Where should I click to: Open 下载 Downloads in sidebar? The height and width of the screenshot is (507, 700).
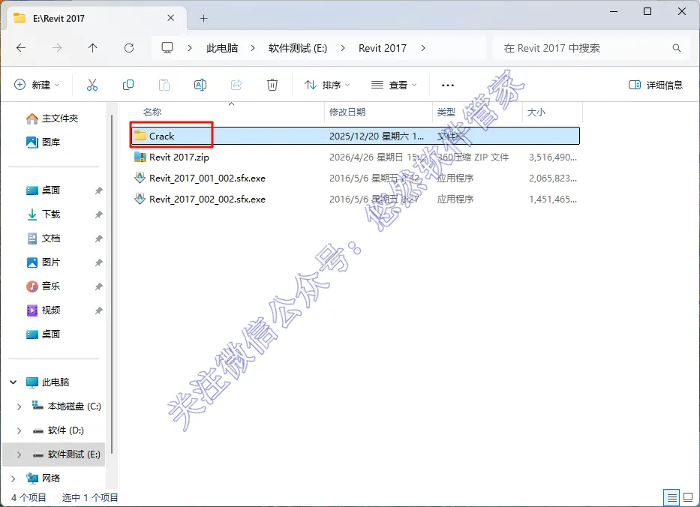pyautogui.click(x=44, y=214)
